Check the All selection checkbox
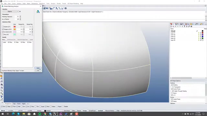The width and height of the screenshot is (207, 116). click(18, 12)
